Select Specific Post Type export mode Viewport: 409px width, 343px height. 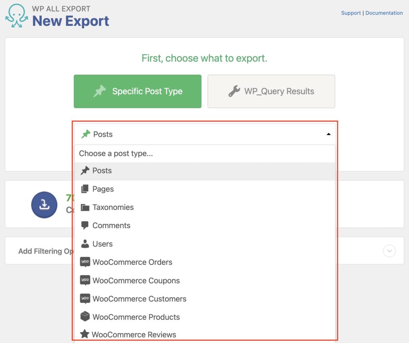click(x=137, y=91)
